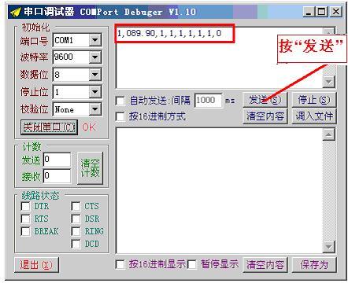
Task: Click the 保存为 save as button
Action: point(314,265)
